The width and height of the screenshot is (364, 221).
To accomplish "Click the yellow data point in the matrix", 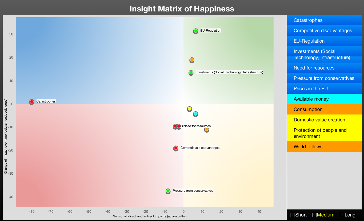I will point(190,109).
